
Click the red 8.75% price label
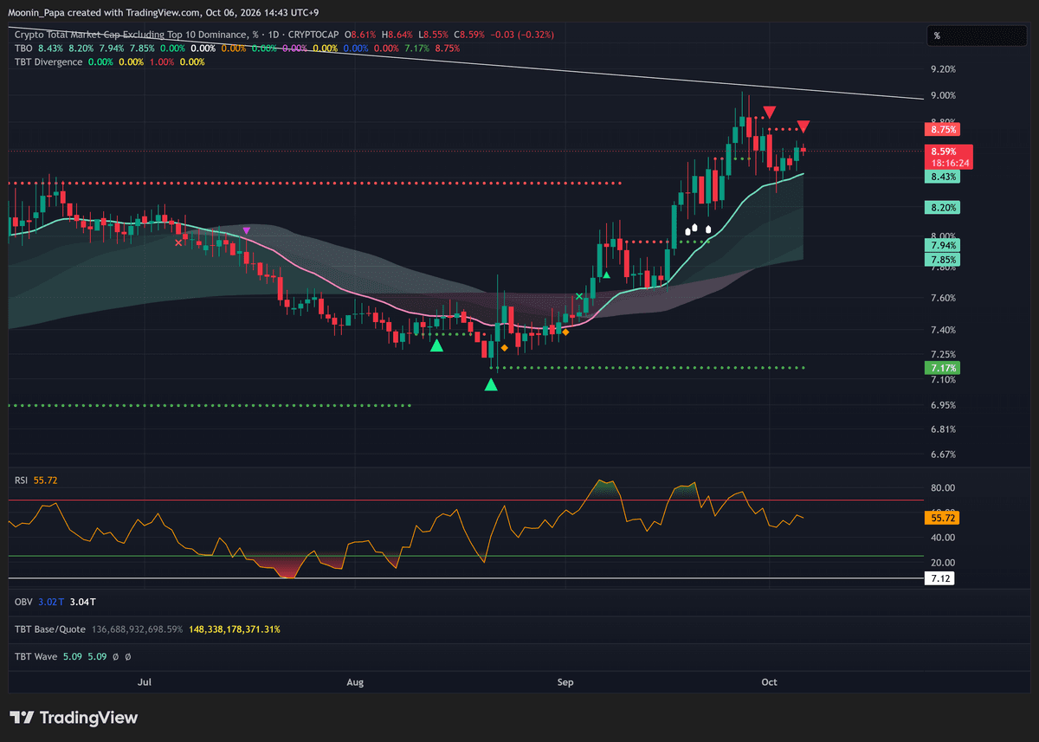(x=943, y=130)
